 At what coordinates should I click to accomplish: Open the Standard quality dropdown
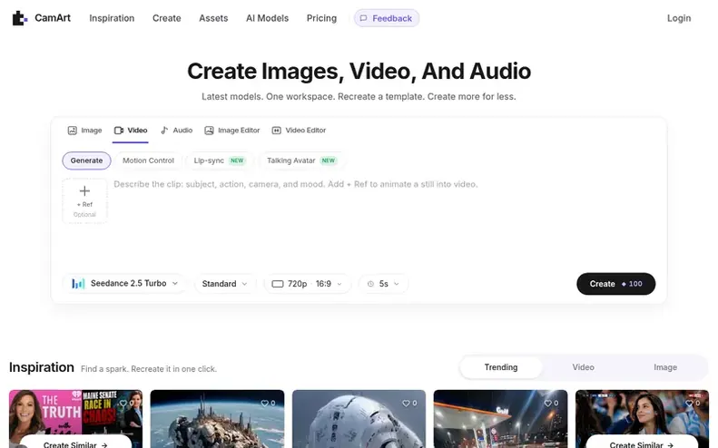pos(224,284)
